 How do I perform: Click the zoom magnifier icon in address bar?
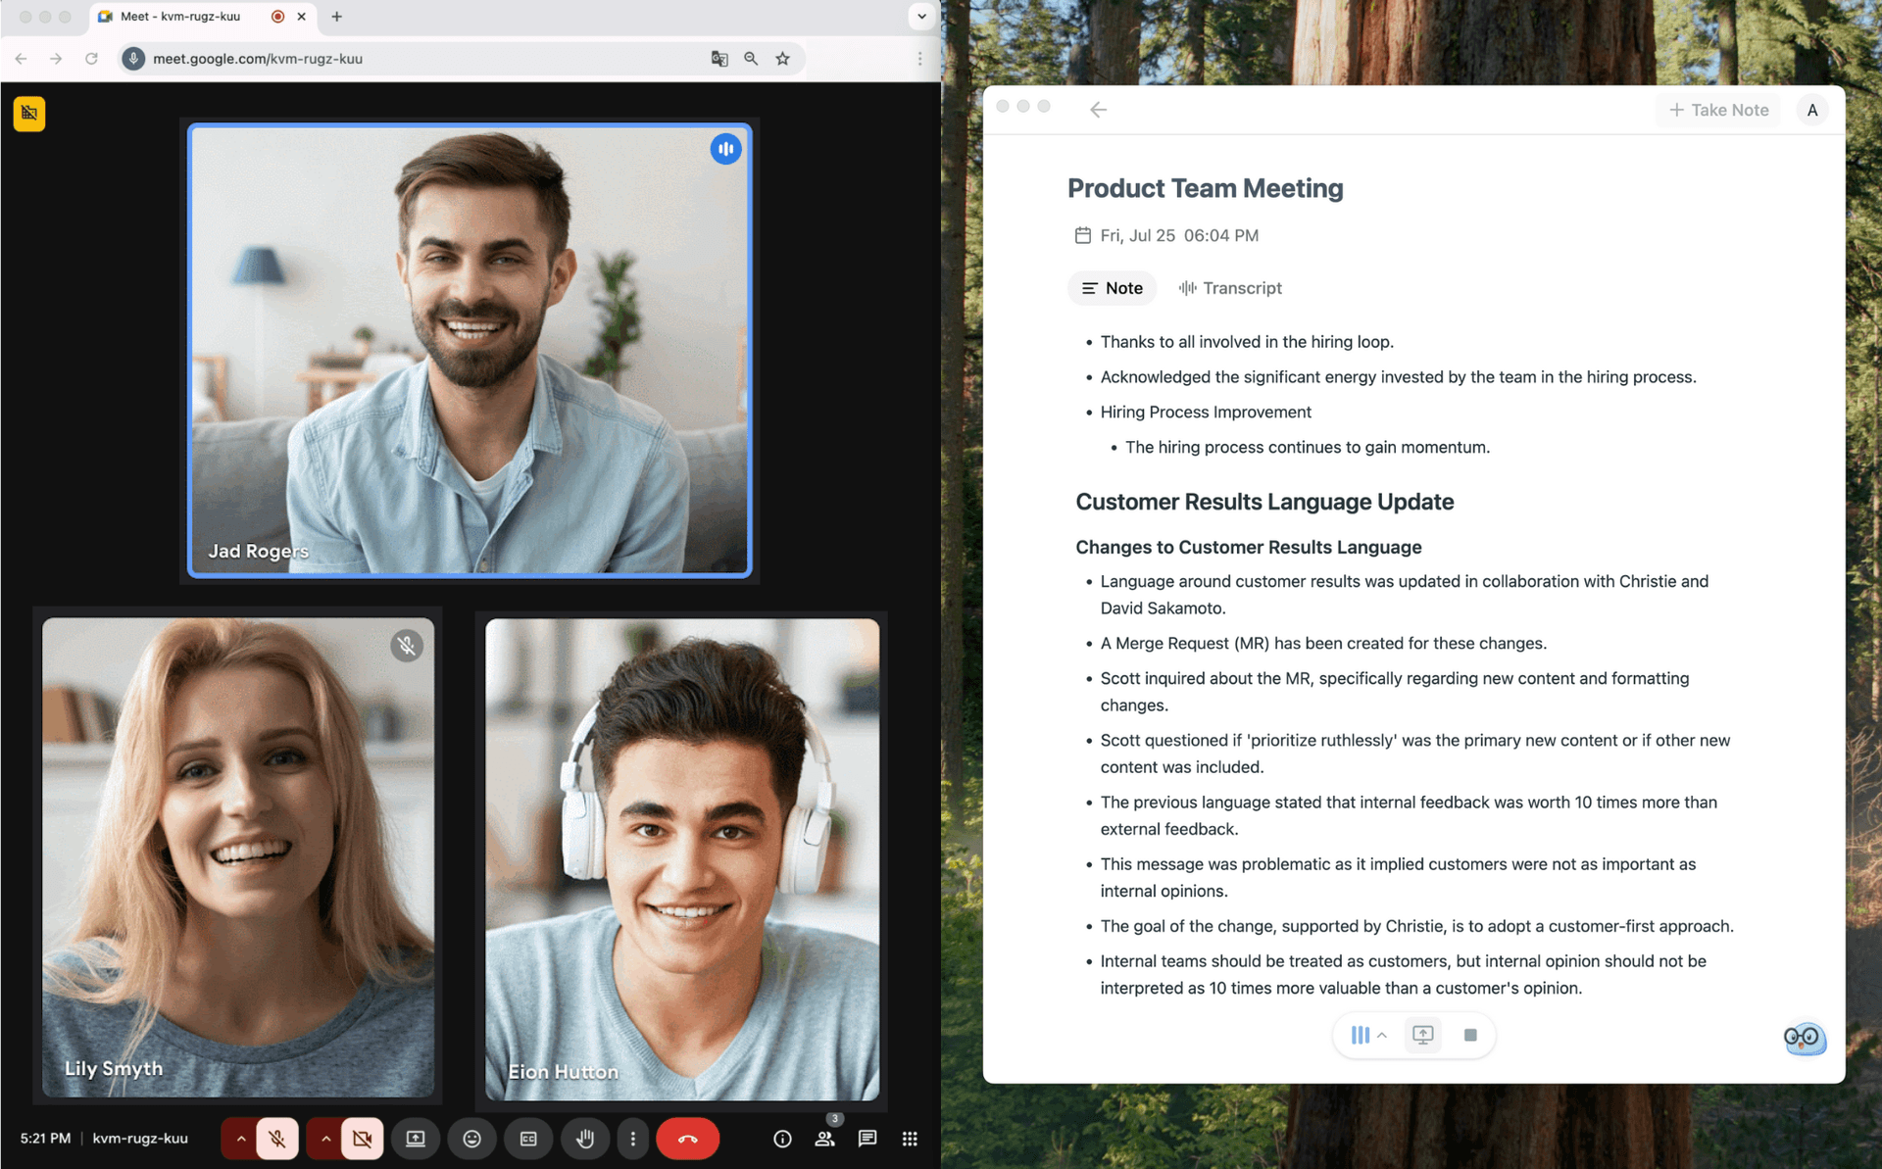coord(751,59)
